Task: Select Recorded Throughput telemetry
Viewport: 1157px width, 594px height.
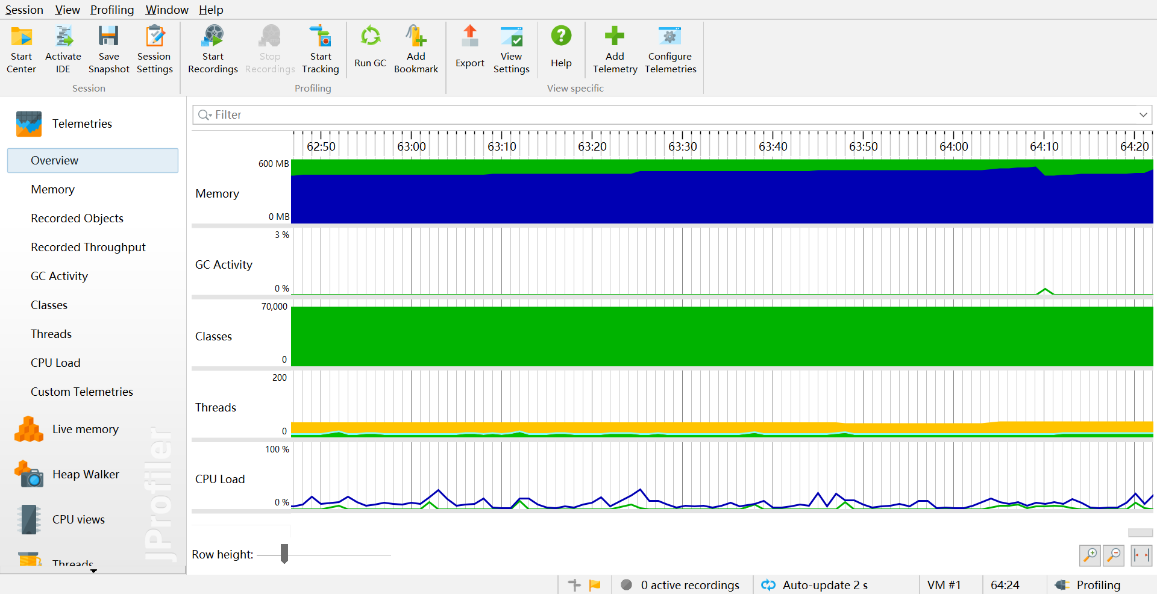Action: (88, 248)
